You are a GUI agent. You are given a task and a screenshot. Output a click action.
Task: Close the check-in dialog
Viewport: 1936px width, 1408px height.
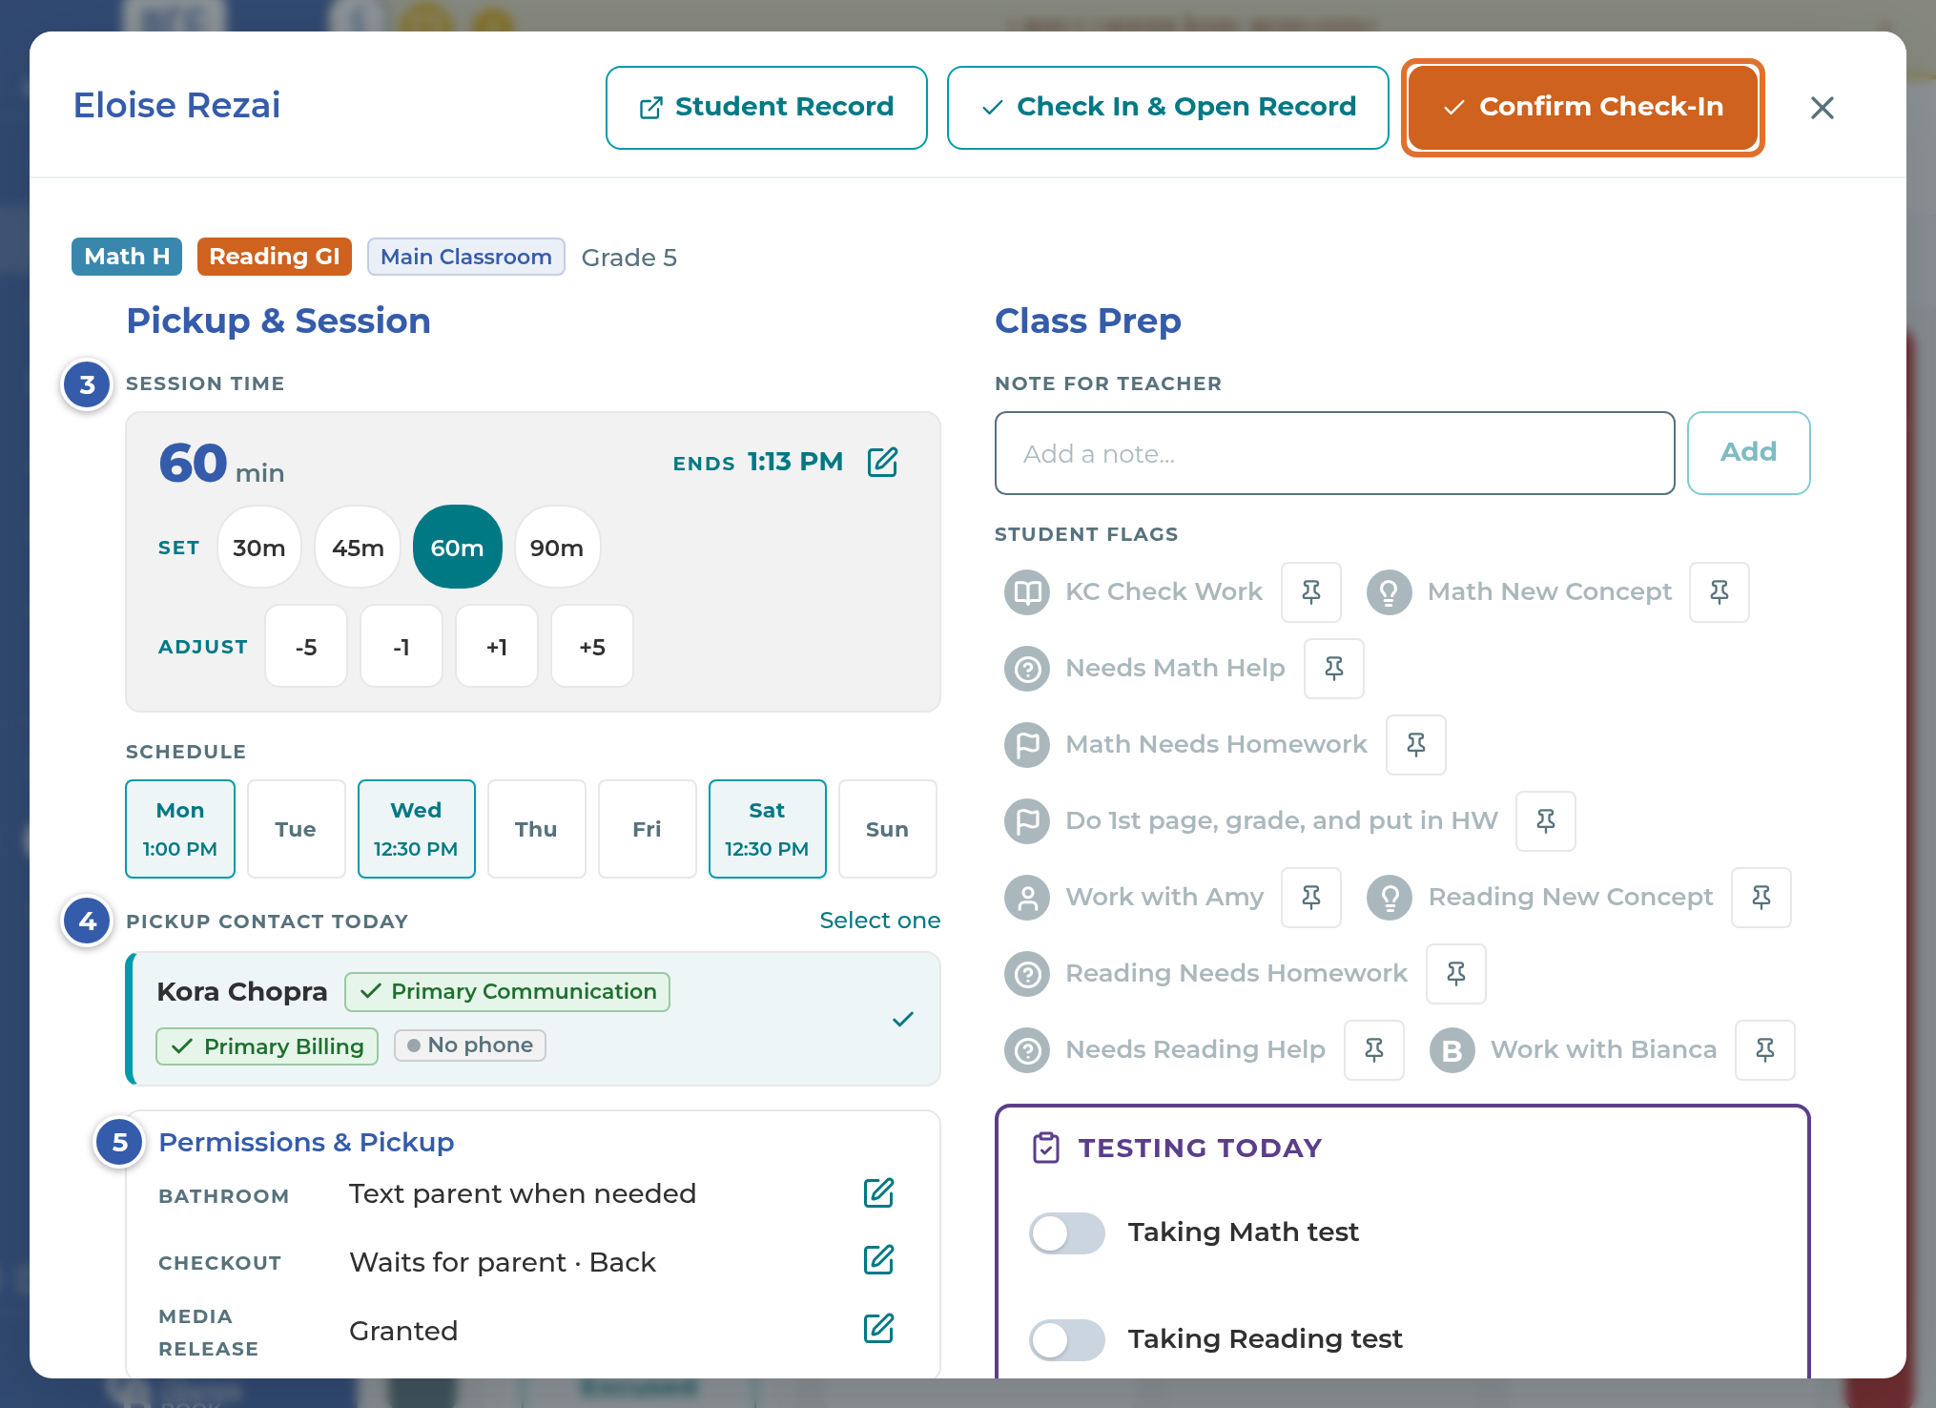point(1823,108)
